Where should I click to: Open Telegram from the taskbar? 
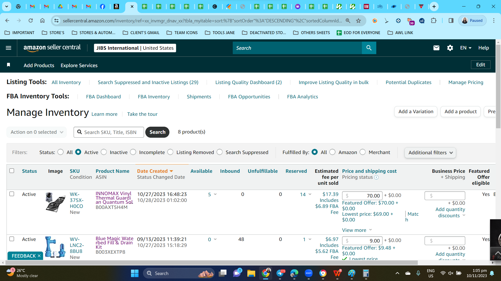(x=280, y=273)
